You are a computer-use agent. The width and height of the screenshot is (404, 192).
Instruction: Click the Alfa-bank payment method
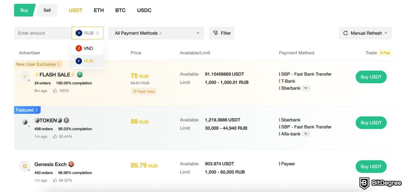click(x=290, y=134)
